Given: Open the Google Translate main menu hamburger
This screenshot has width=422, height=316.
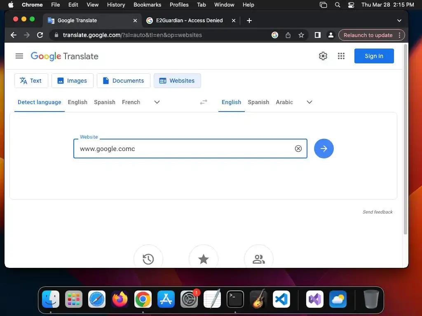Looking at the screenshot, I should [19, 56].
